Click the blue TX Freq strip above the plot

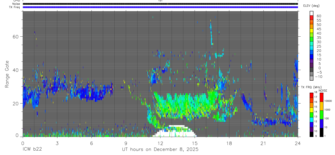pos(160,7)
